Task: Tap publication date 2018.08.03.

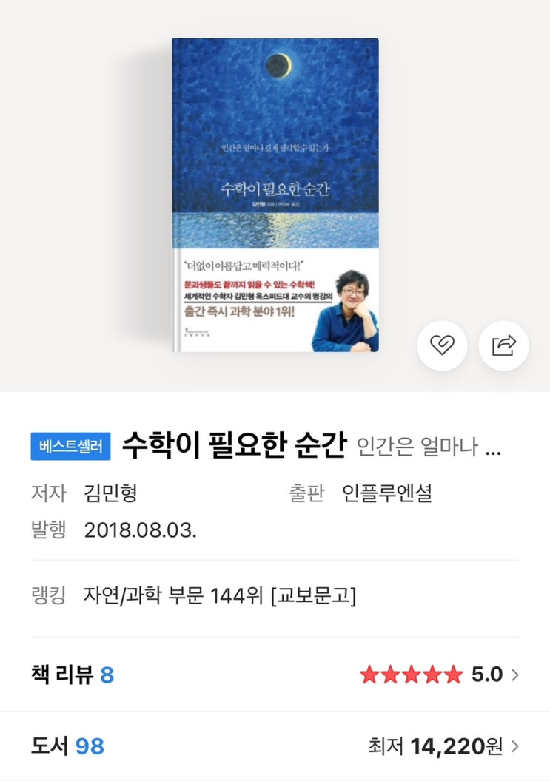Action: 140,530
